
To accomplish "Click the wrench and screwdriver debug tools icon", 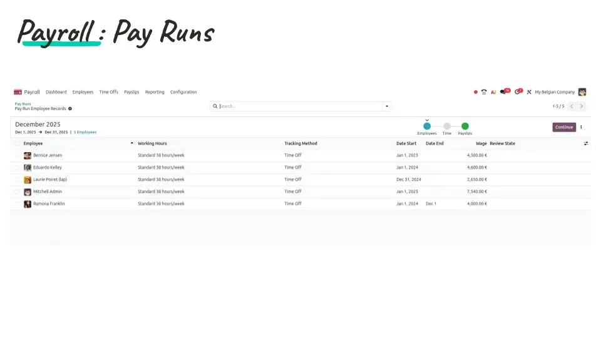I will click(x=529, y=92).
